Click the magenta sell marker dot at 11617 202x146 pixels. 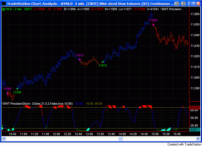coord(80,60)
